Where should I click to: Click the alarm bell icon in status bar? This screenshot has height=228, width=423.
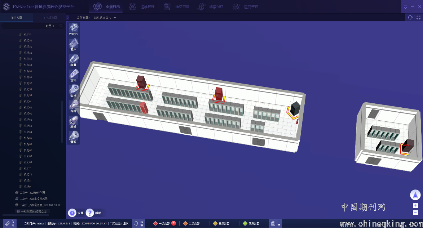136,223
